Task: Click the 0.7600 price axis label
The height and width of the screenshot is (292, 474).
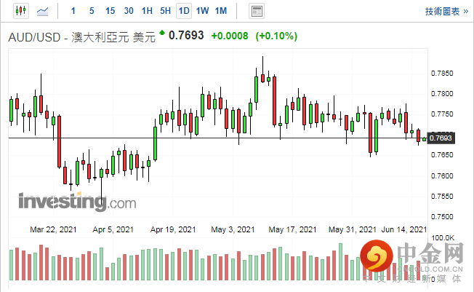Action: click(x=442, y=175)
